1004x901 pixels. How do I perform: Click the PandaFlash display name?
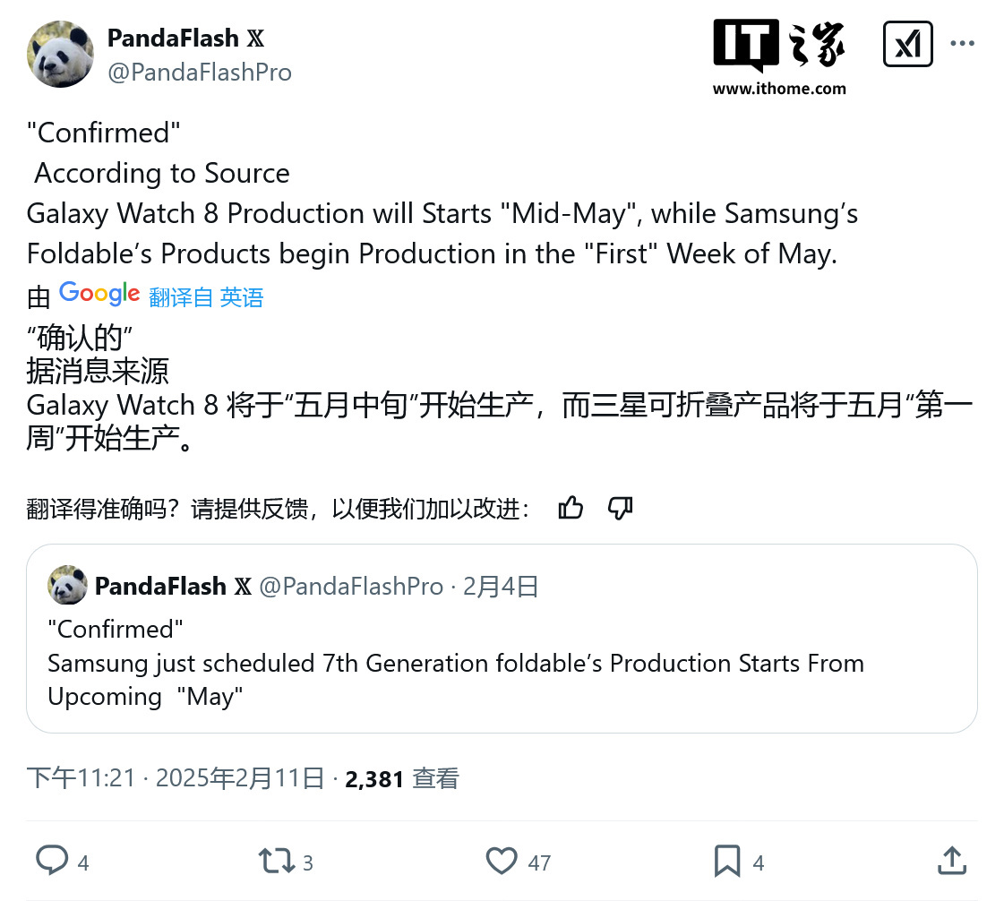click(x=173, y=39)
